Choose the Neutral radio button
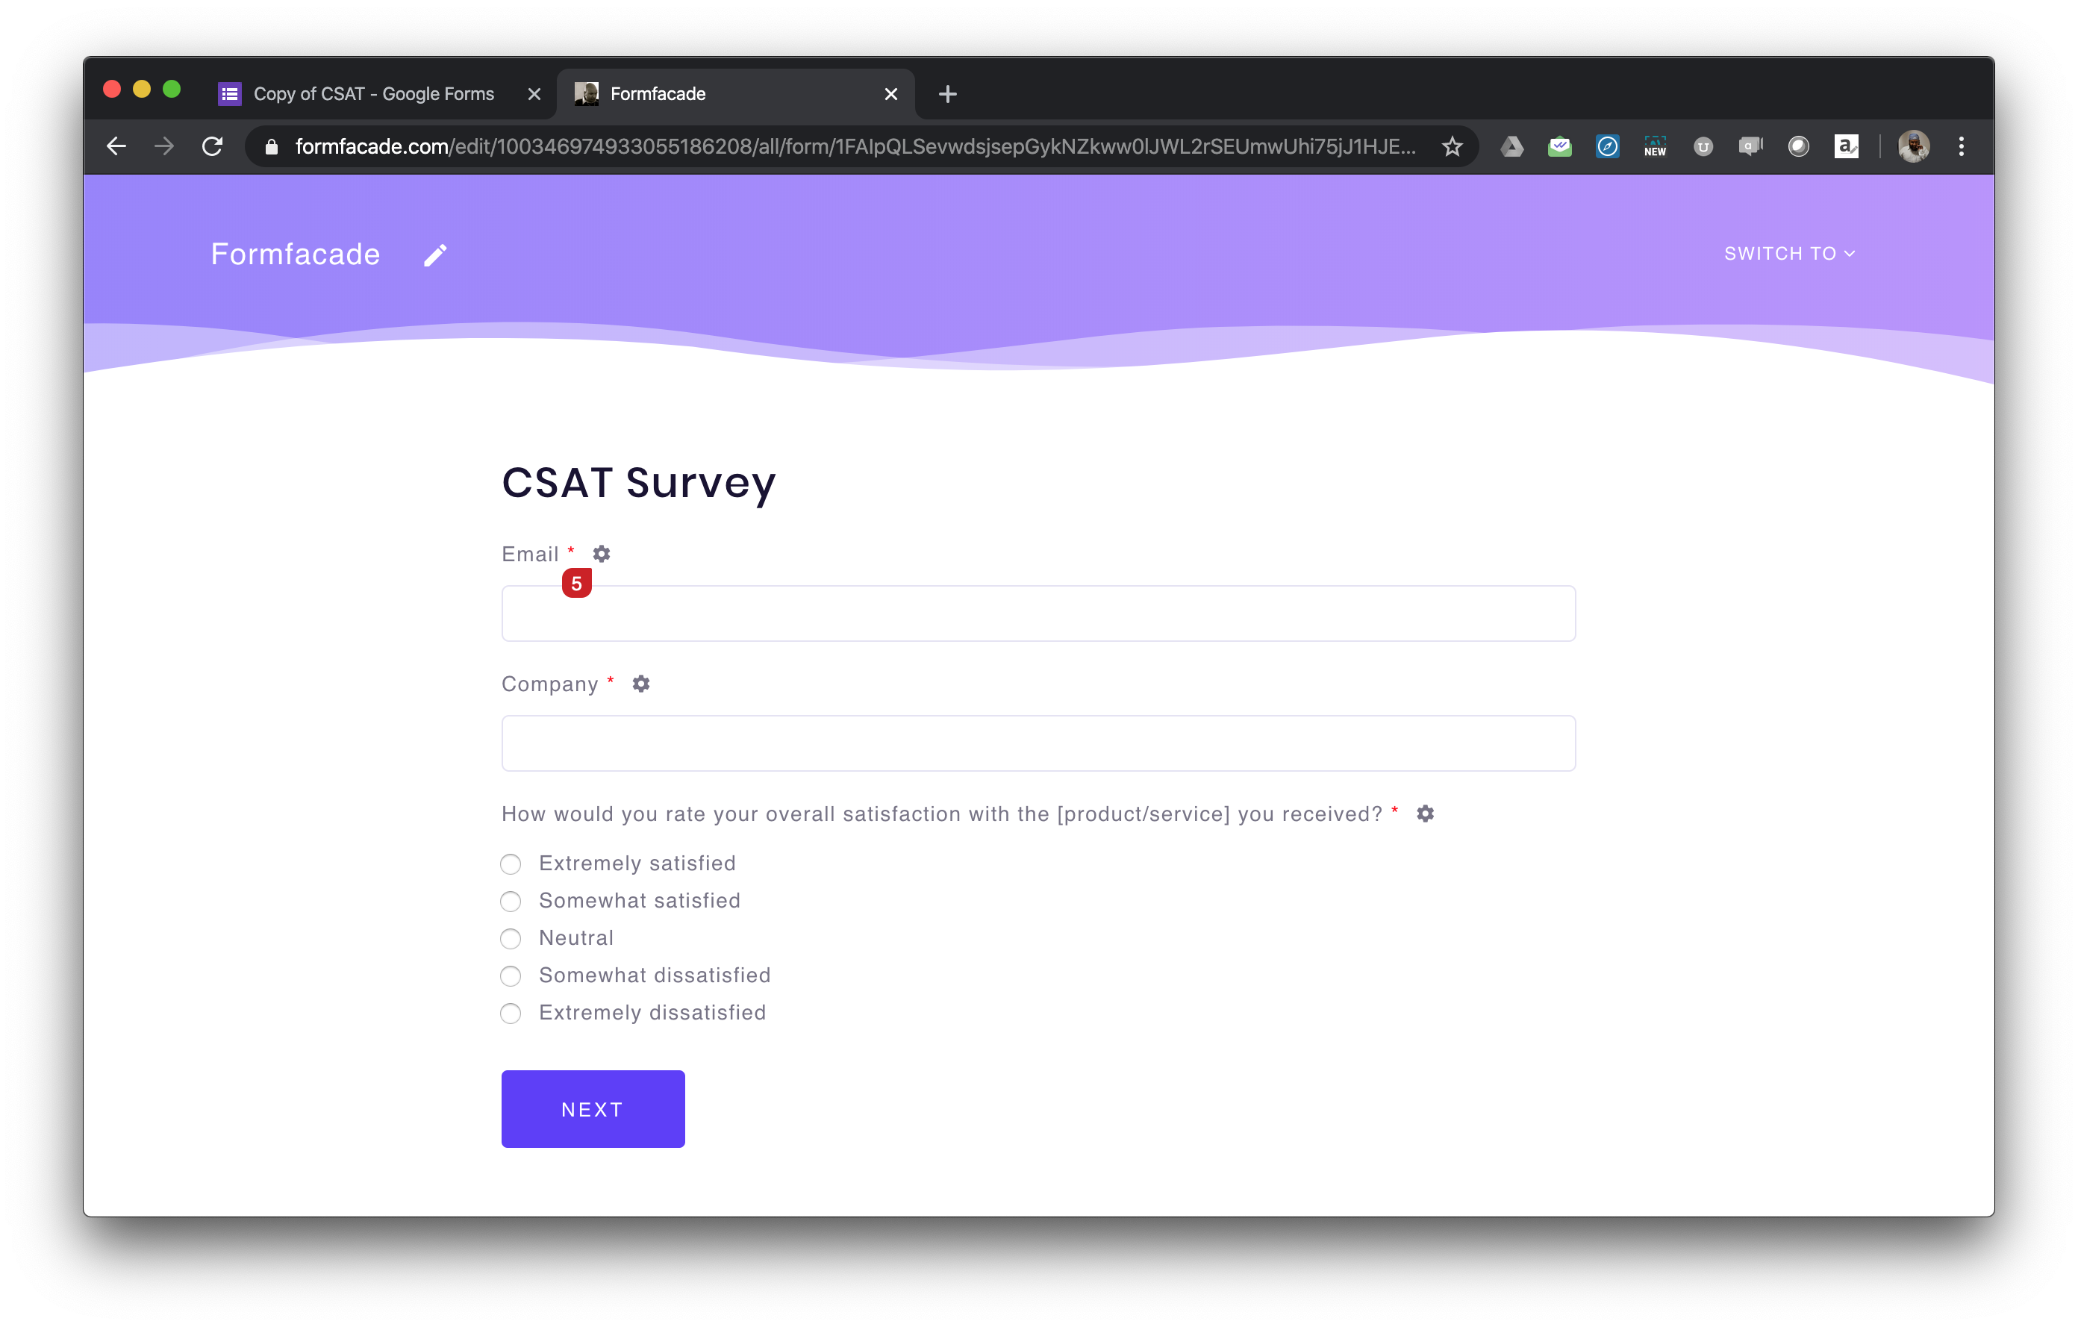The width and height of the screenshot is (2078, 1327). click(511, 939)
